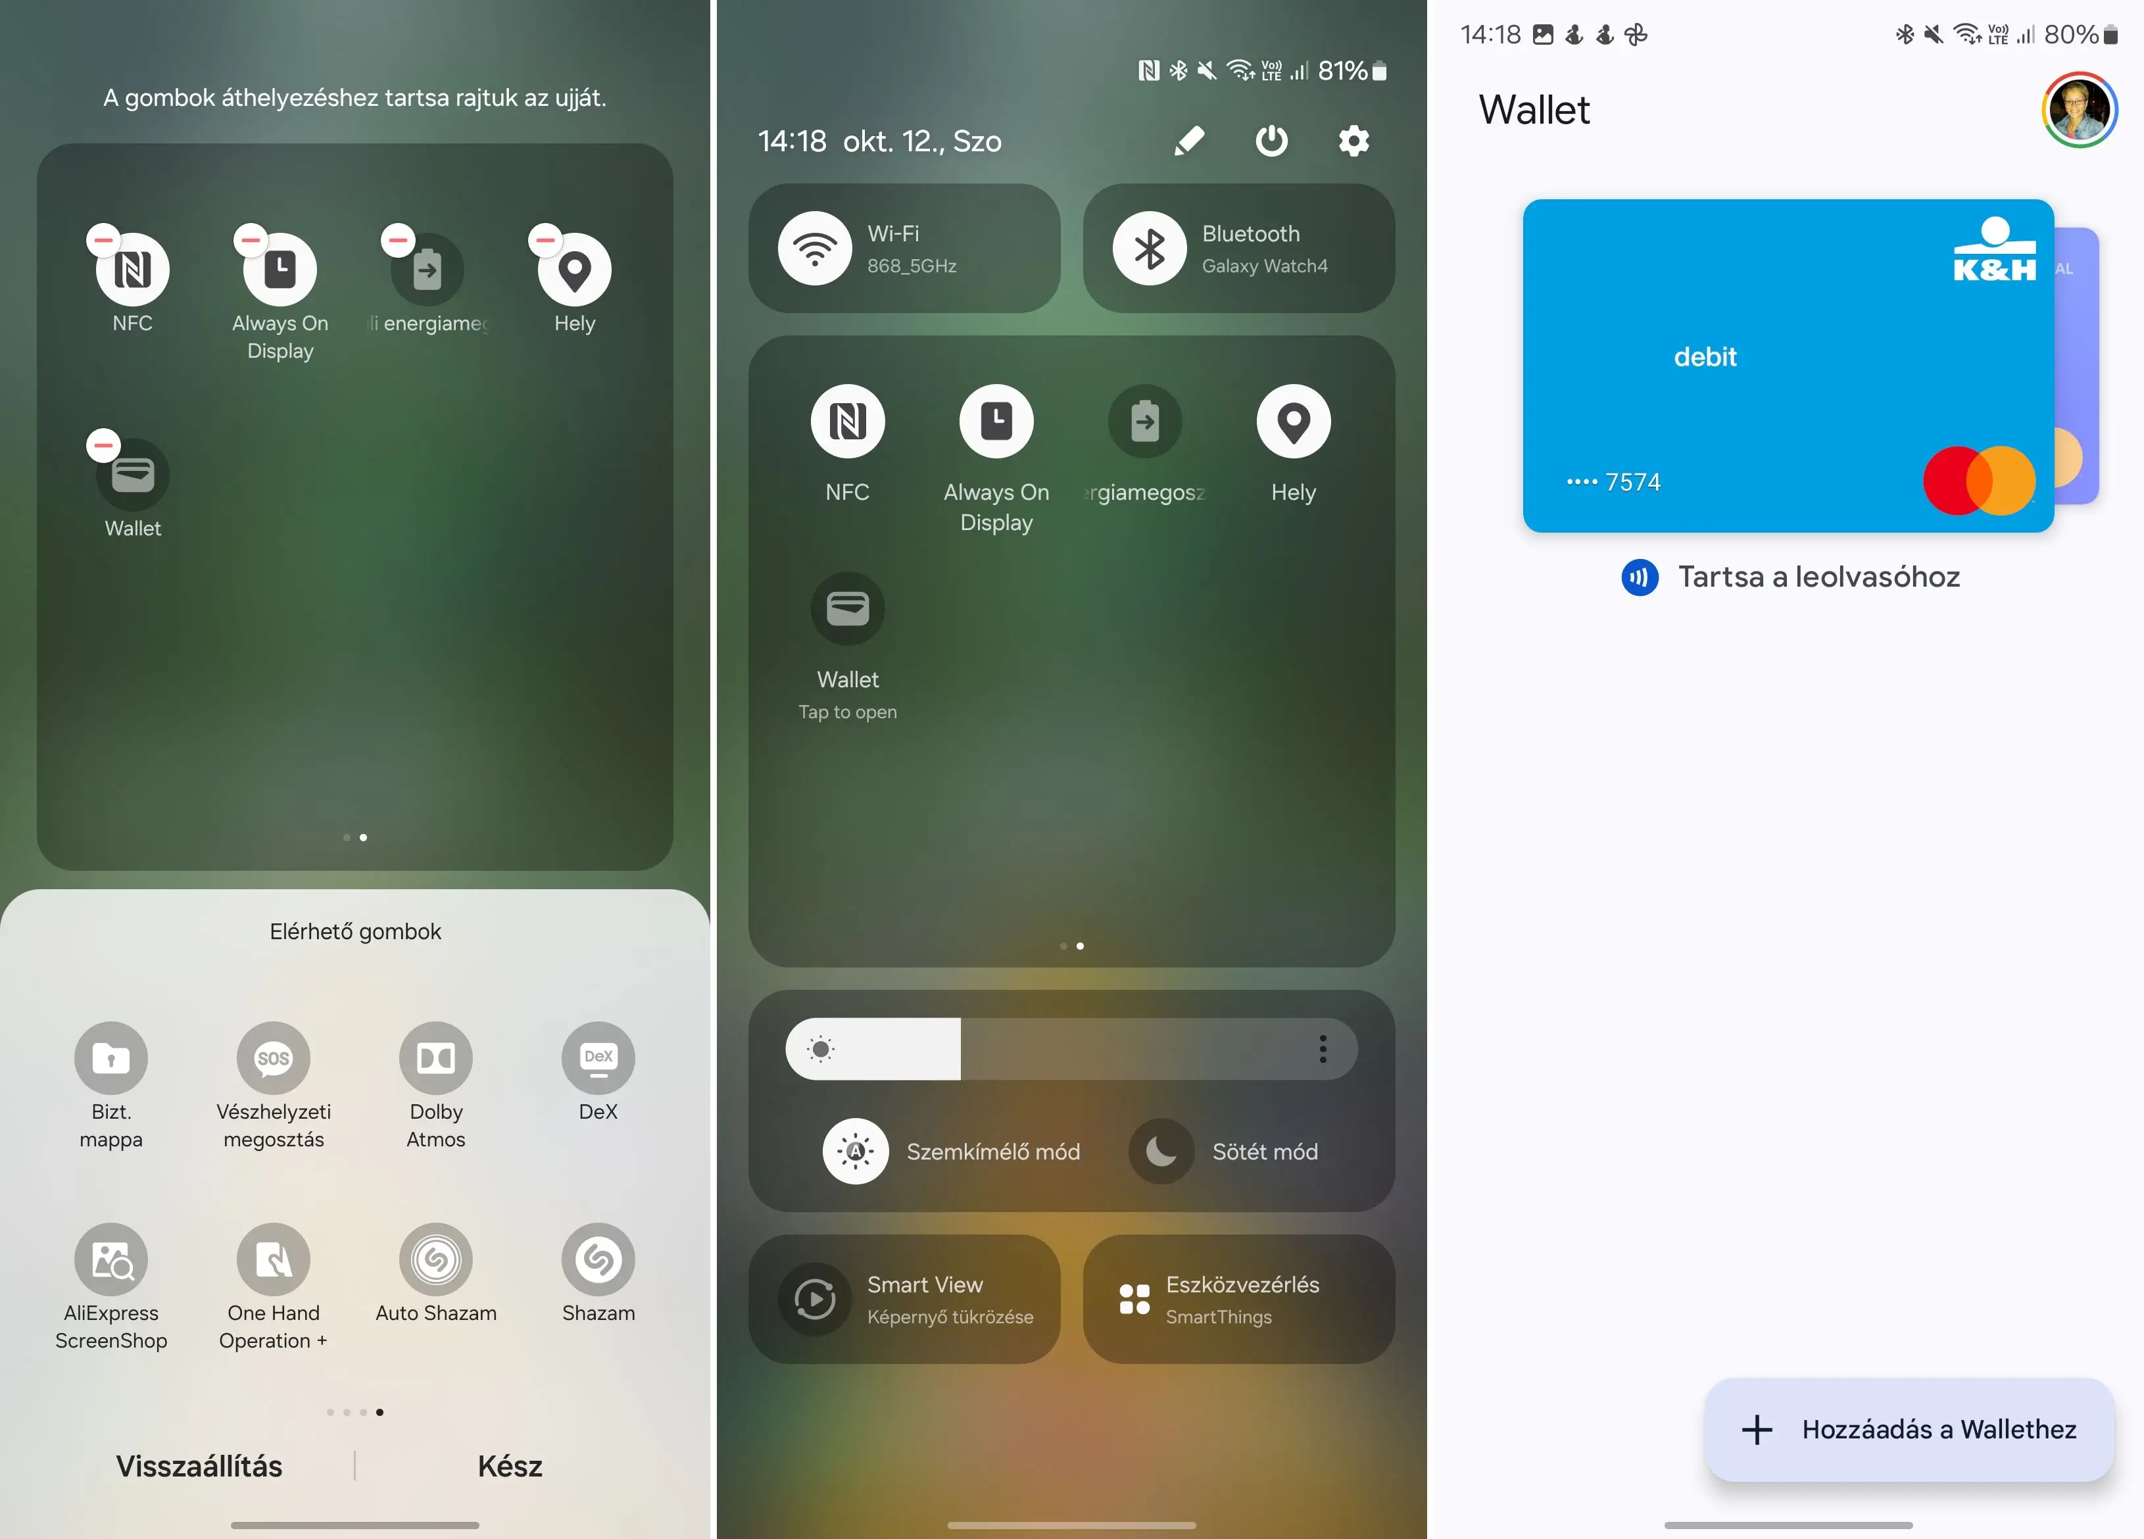
Task: Tap the Auto Shazam icon
Action: pyautogui.click(x=435, y=1259)
